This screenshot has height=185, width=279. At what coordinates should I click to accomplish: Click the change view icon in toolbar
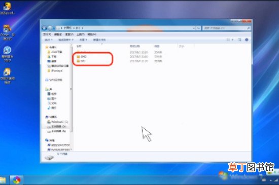pyautogui.click(x=228, y=40)
